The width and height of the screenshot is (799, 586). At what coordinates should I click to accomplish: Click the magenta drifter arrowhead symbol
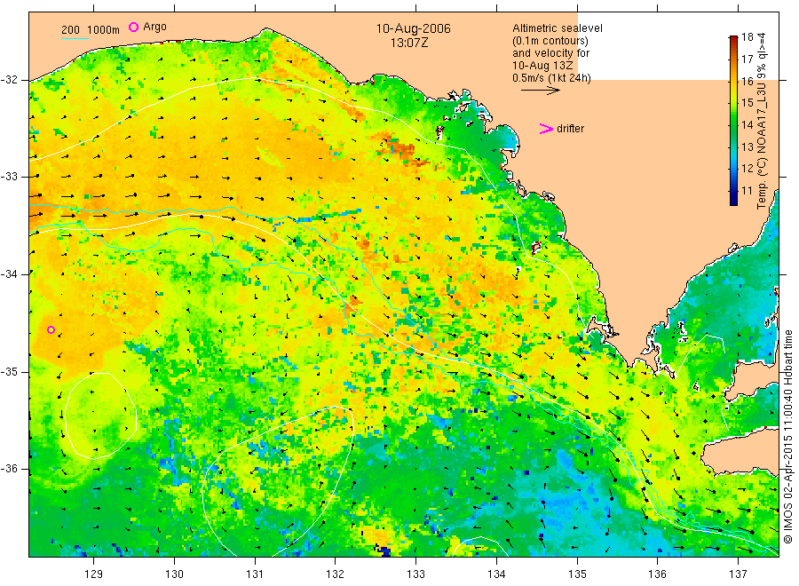tap(546, 129)
